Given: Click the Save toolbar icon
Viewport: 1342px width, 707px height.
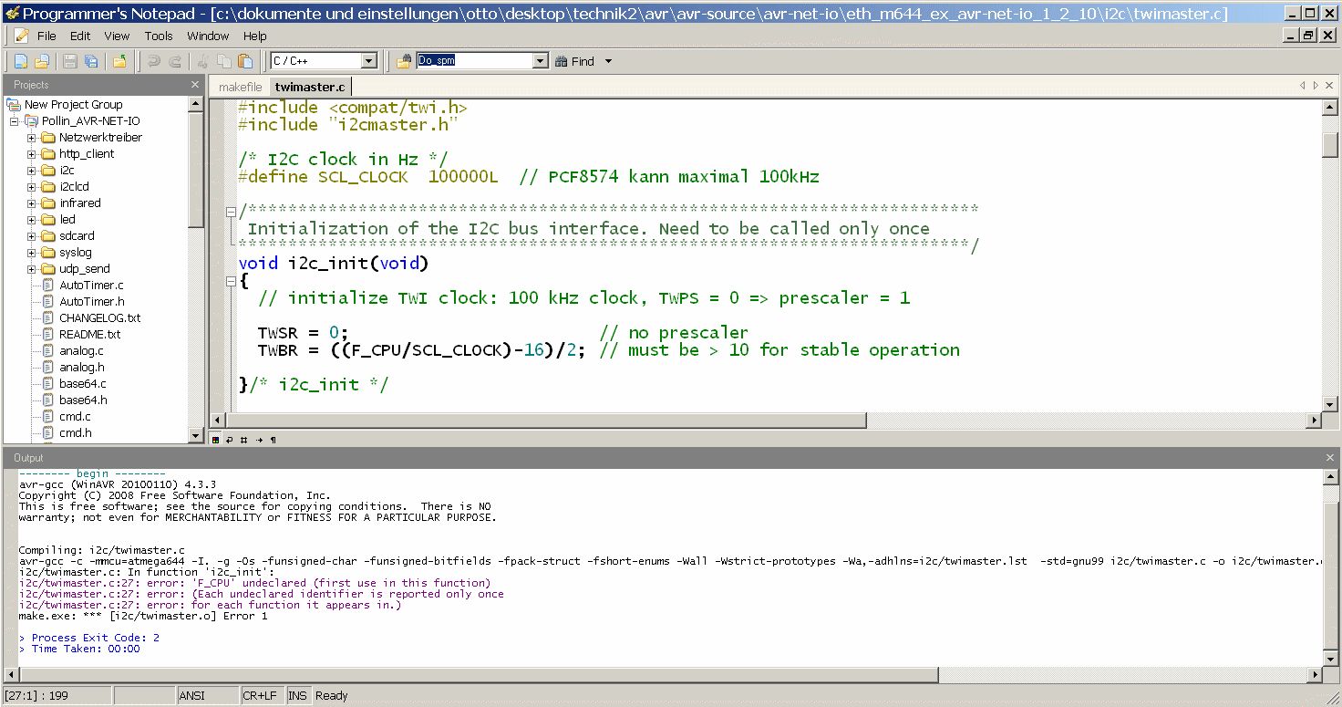Looking at the screenshot, I should (70, 61).
